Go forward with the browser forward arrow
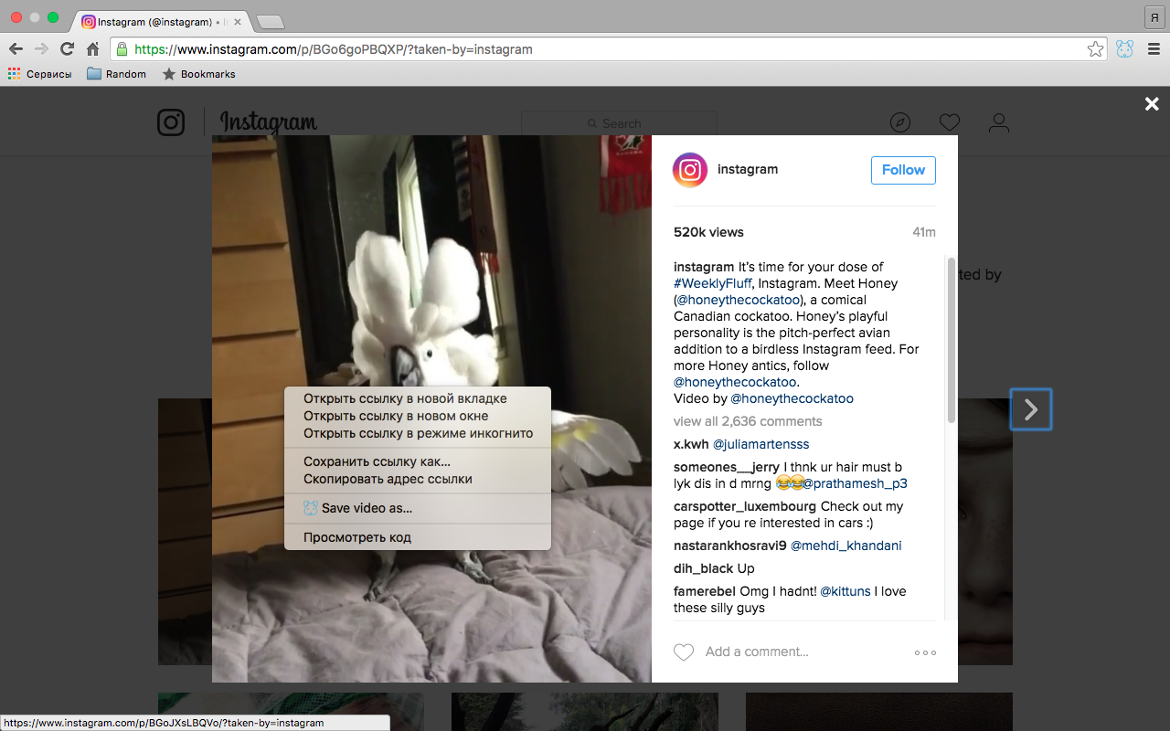Screen dimensions: 1170x731 [x=41, y=49]
